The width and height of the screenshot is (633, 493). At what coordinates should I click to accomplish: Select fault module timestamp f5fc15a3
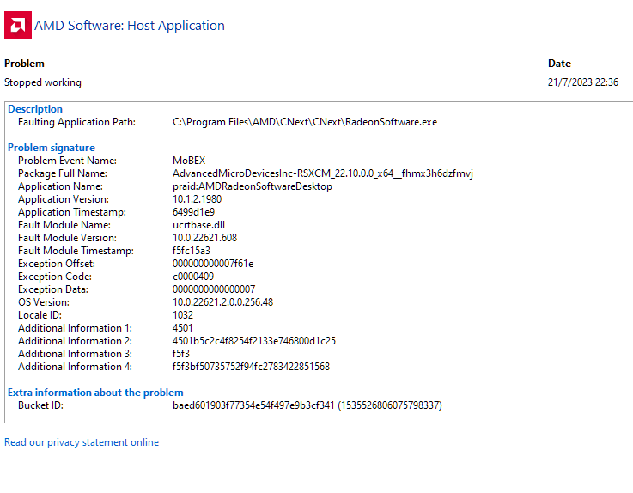tap(192, 251)
